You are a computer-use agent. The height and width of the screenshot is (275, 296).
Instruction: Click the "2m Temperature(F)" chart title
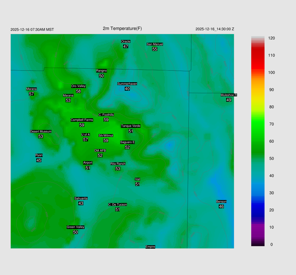122,28
